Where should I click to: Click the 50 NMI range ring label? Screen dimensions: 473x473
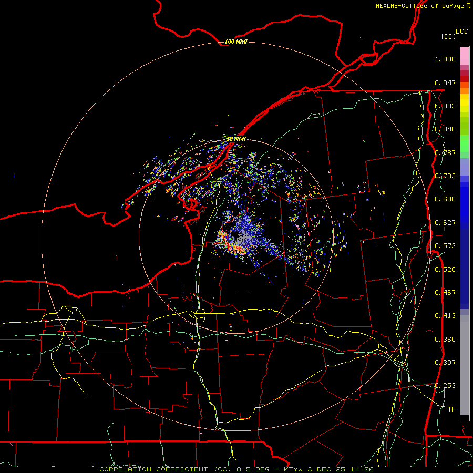pos(236,139)
